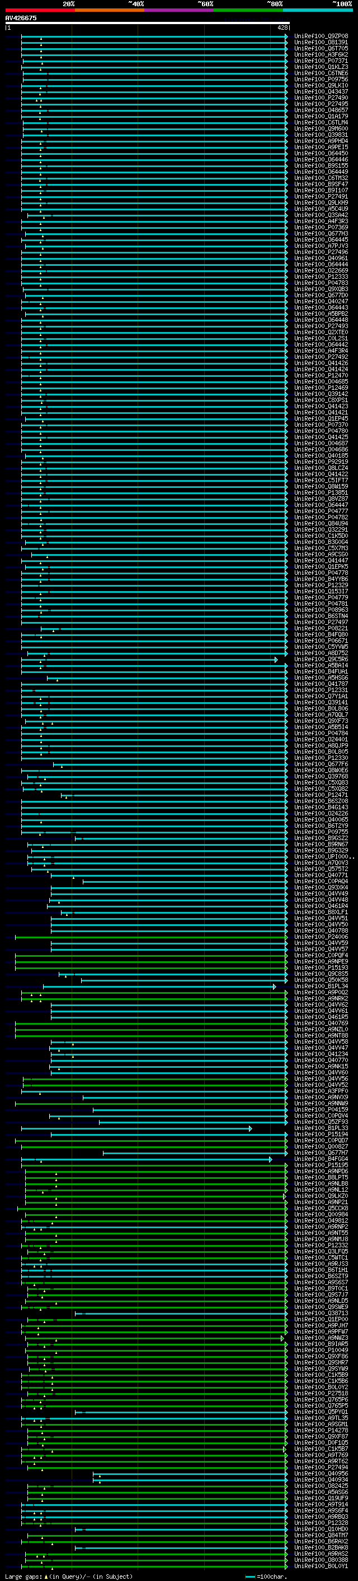Select hit label UniRef100_A7Q0V3

pyautogui.click(x=321, y=863)
